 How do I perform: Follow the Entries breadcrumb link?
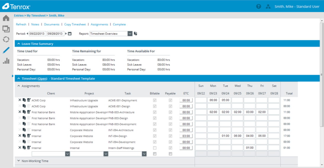coord(19,15)
